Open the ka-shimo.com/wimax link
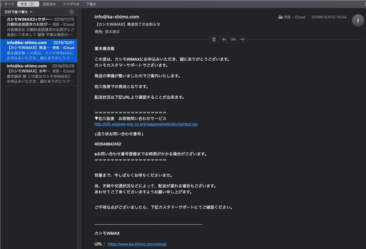Image resolution: width=366 pixels, height=249 pixels. pyautogui.click(x=137, y=244)
